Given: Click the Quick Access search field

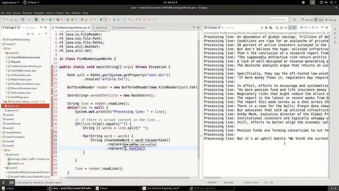Looking at the screenshot, I should tap(279, 20).
